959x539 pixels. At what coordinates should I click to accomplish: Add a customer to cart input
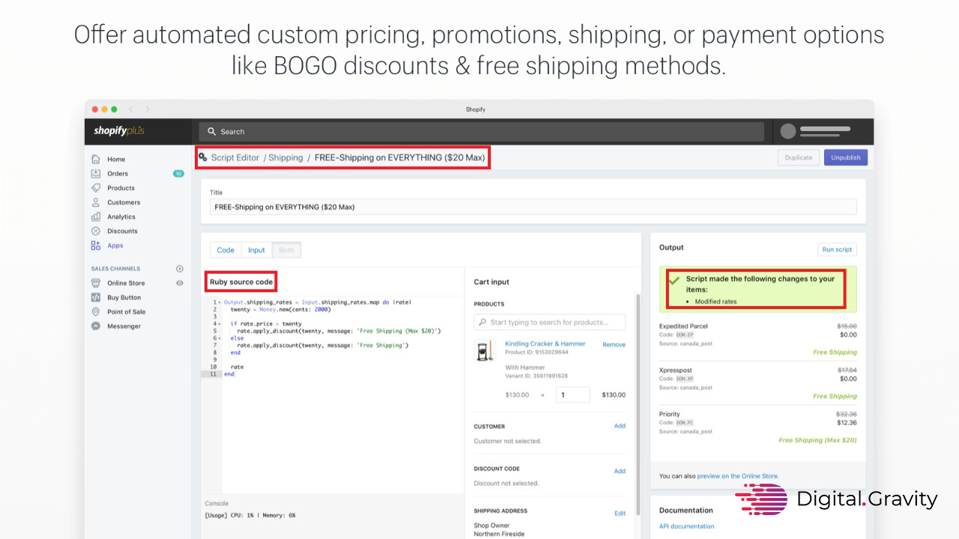(620, 426)
